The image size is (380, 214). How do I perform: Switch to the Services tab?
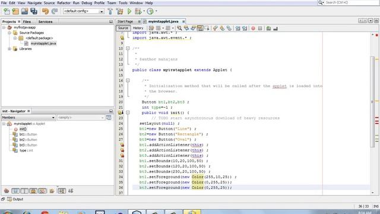coord(45,21)
